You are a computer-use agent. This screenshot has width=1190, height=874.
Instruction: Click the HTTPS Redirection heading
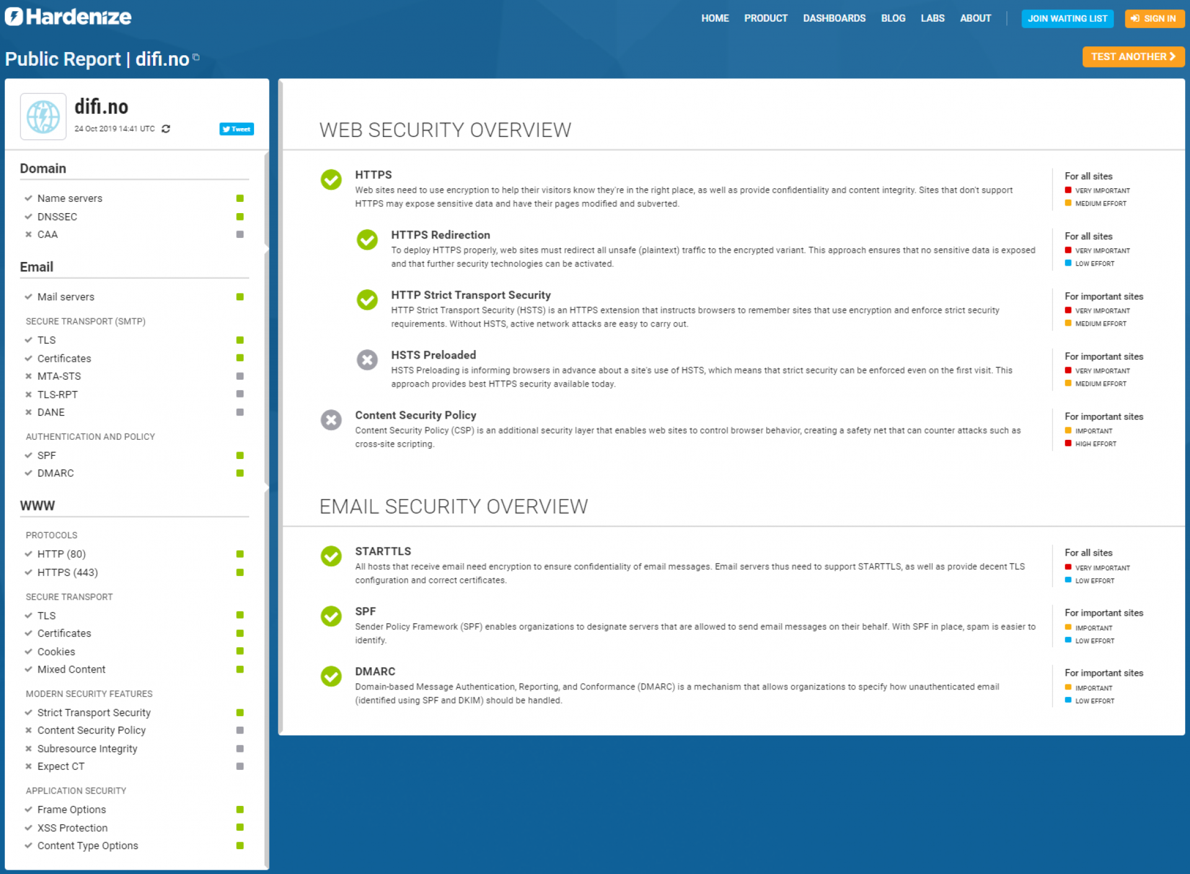click(x=440, y=235)
